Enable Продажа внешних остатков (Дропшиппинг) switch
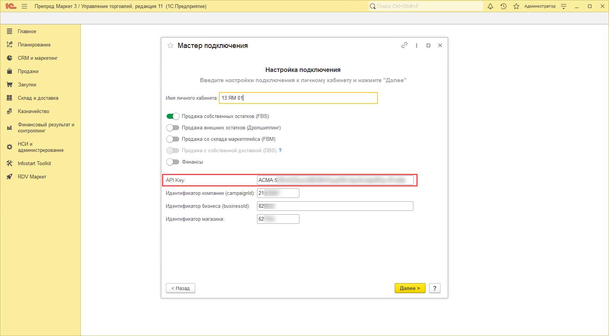Screen dimensions: 609x336 [173, 127]
